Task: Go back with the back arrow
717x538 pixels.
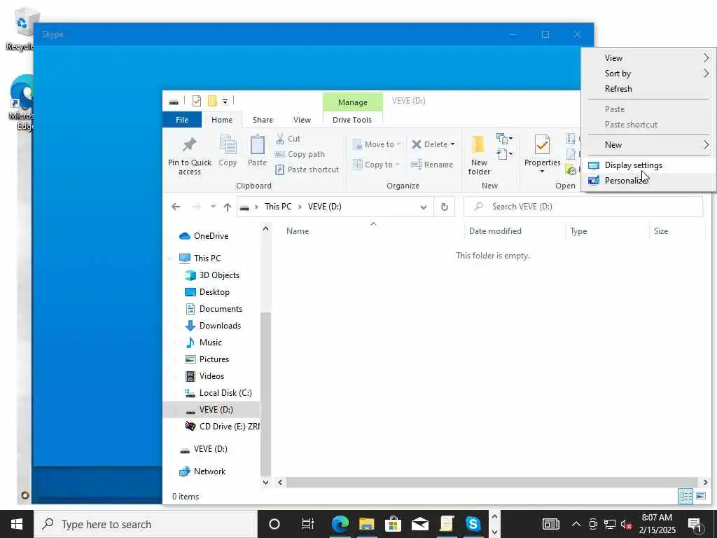Action: point(176,207)
